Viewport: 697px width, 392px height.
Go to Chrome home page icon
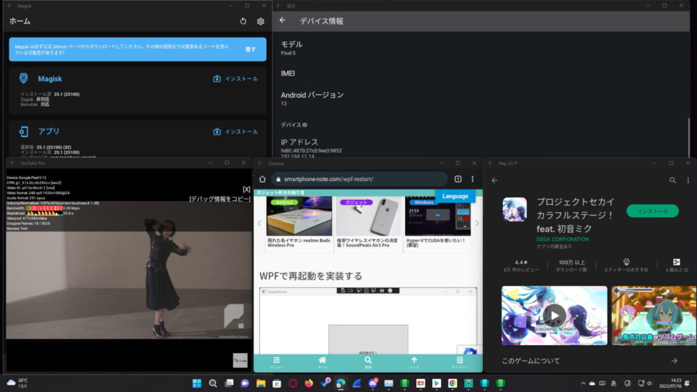coord(262,179)
